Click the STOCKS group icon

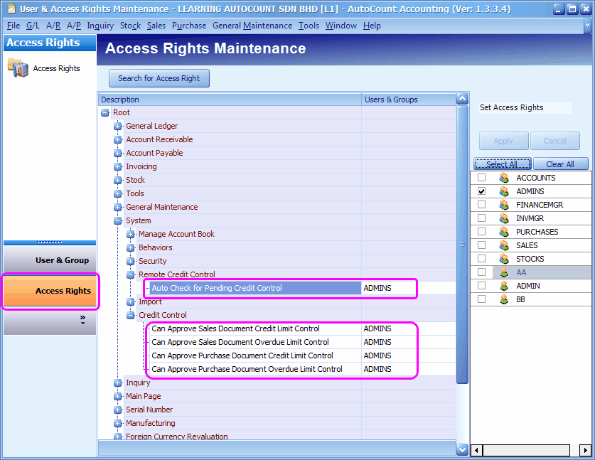point(504,259)
